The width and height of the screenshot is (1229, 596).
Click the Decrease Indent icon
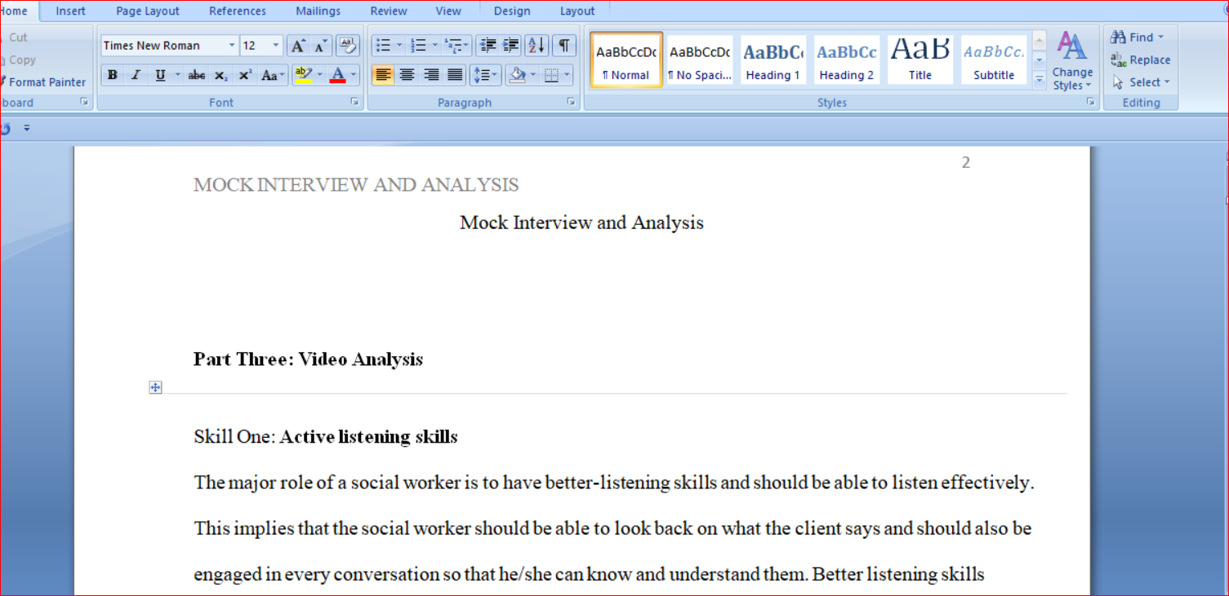click(488, 46)
